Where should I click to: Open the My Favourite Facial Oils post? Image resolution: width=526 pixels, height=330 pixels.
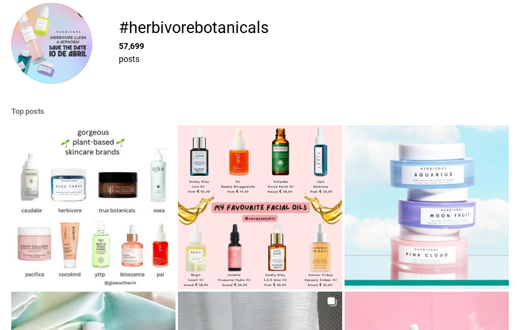click(260, 207)
